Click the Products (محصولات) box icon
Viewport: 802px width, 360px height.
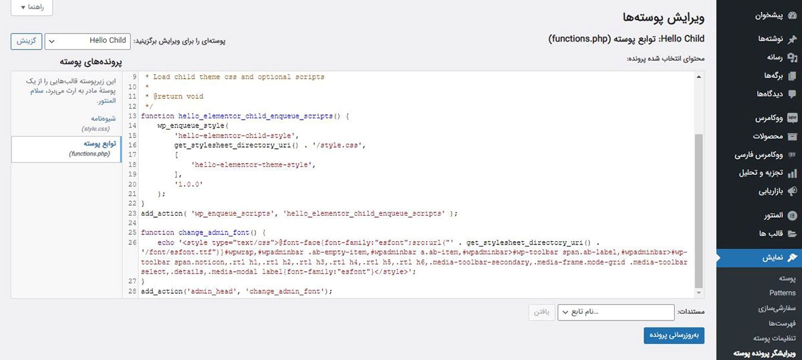[792, 137]
